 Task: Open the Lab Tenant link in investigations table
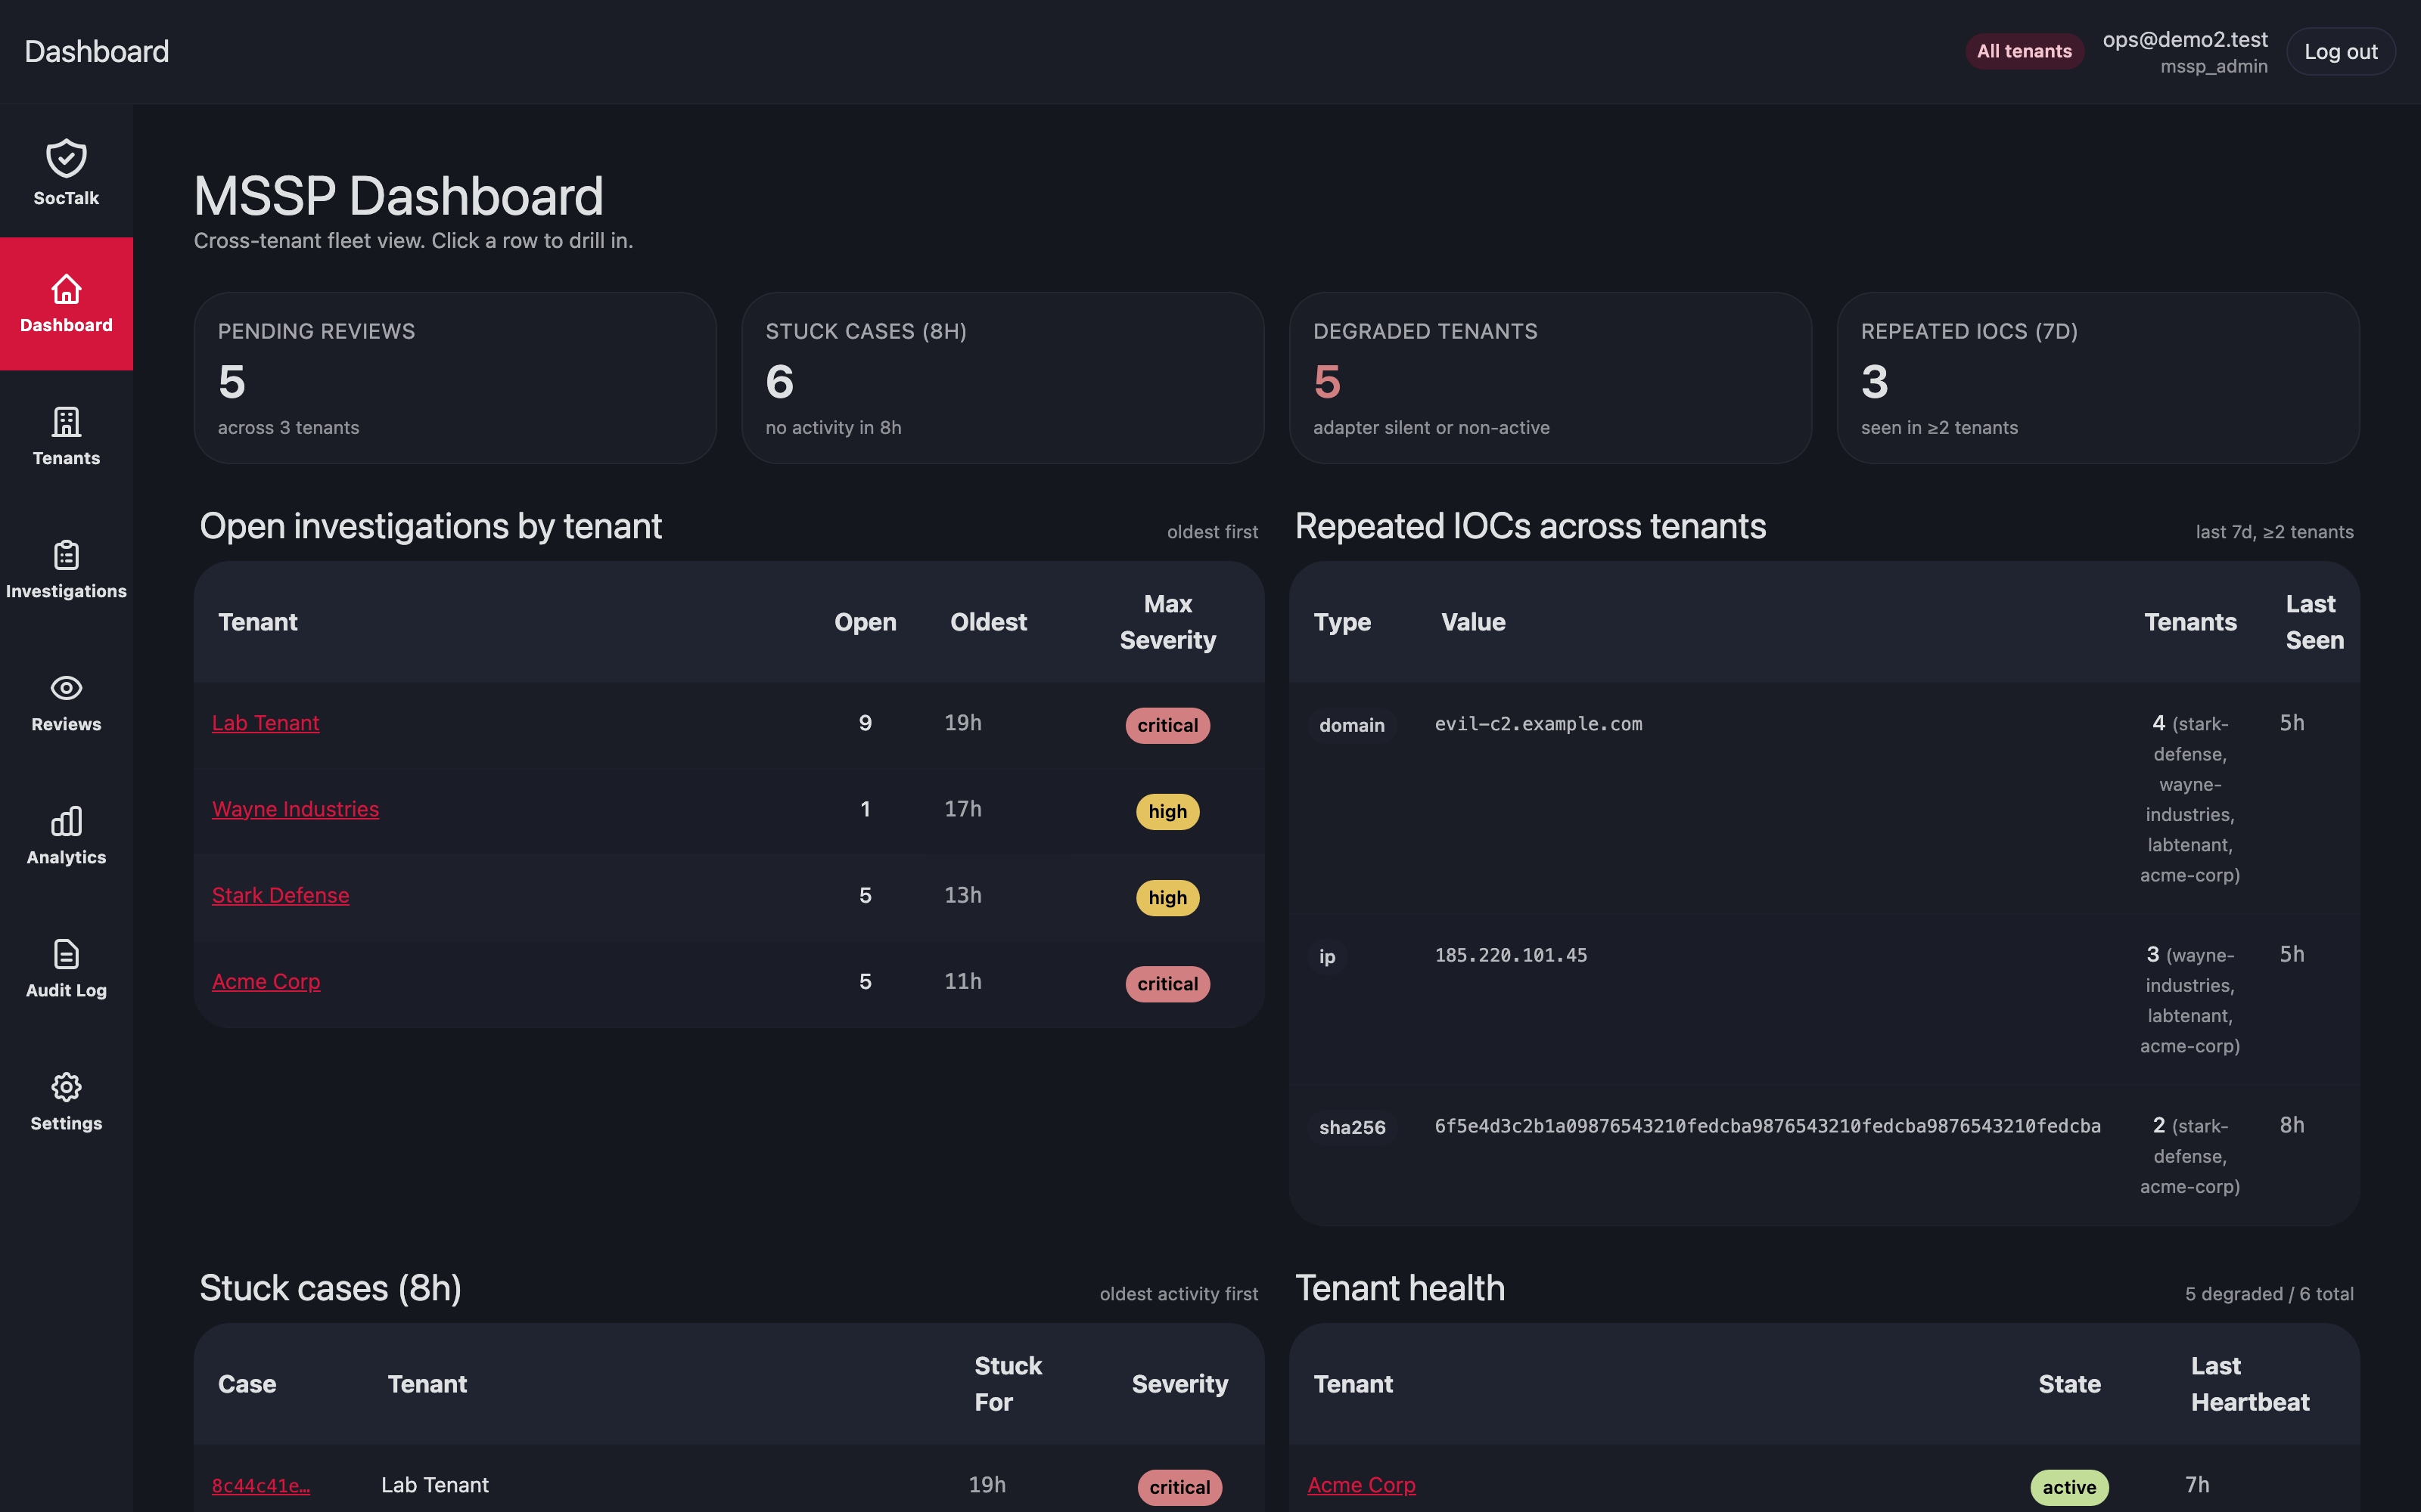(265, 723)
